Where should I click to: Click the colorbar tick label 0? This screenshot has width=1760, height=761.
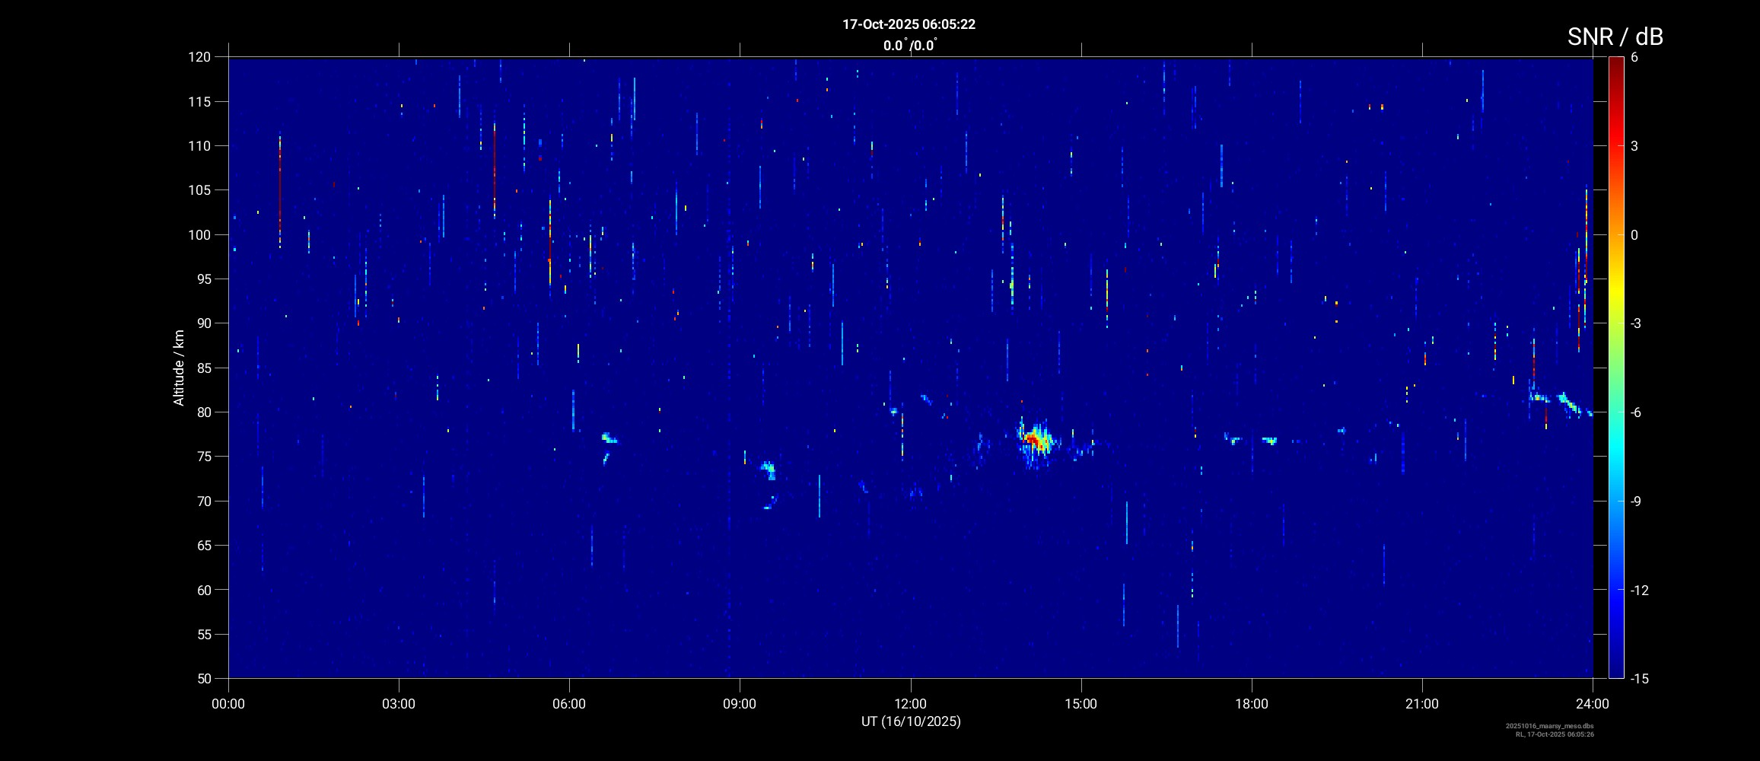[x=1634, y=235]
